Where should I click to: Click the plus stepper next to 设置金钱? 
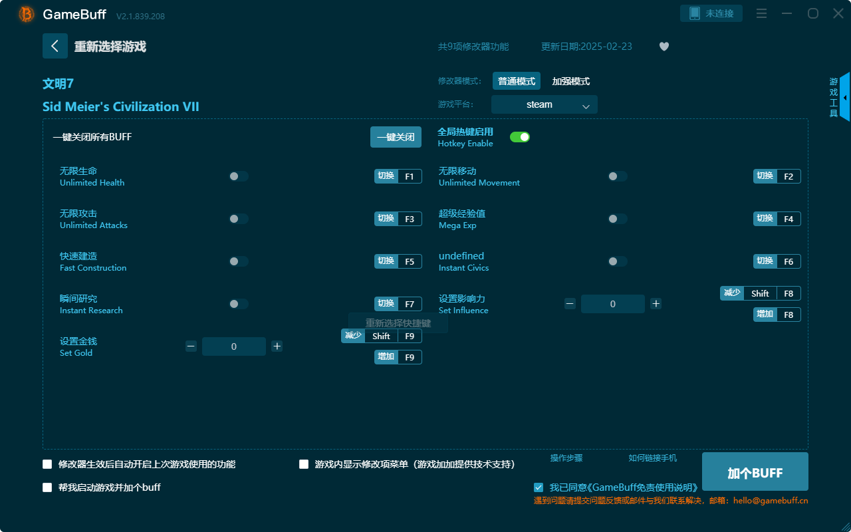click(x=277, y=346)
